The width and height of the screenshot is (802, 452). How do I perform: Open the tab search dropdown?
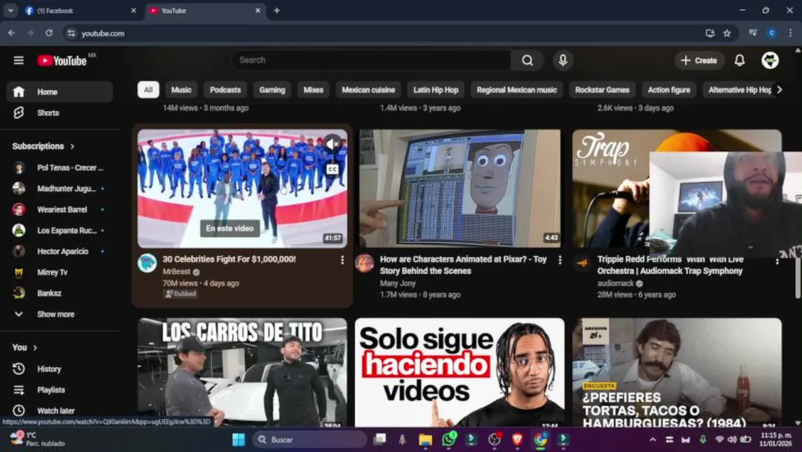point(11,11)
